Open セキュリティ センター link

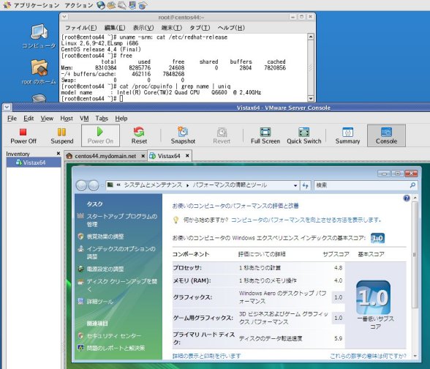[113, 335]
